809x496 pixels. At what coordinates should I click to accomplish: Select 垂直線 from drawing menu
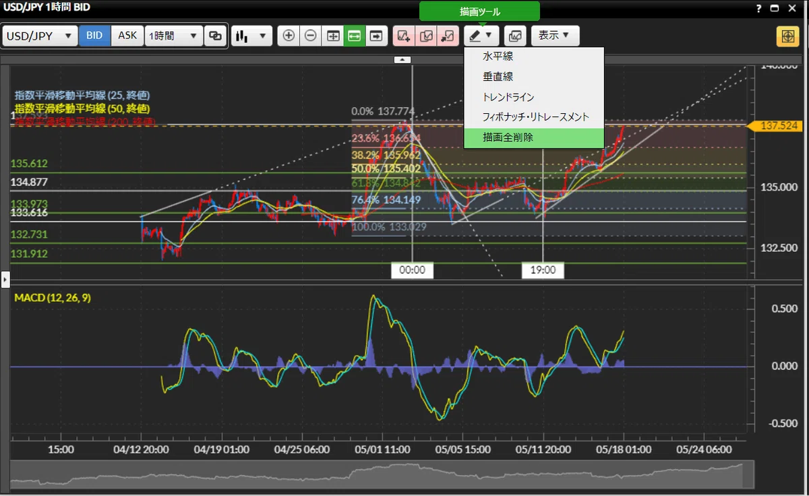point(534,77)
